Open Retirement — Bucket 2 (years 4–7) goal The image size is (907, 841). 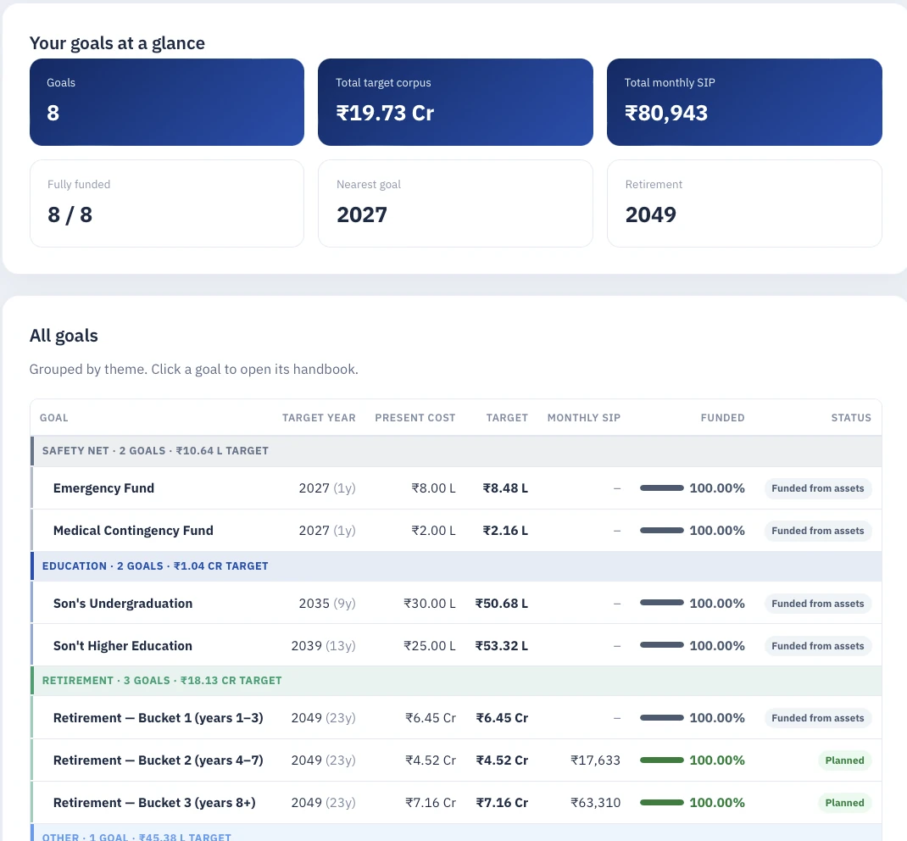pyautogui.click(x=456, y=760)
